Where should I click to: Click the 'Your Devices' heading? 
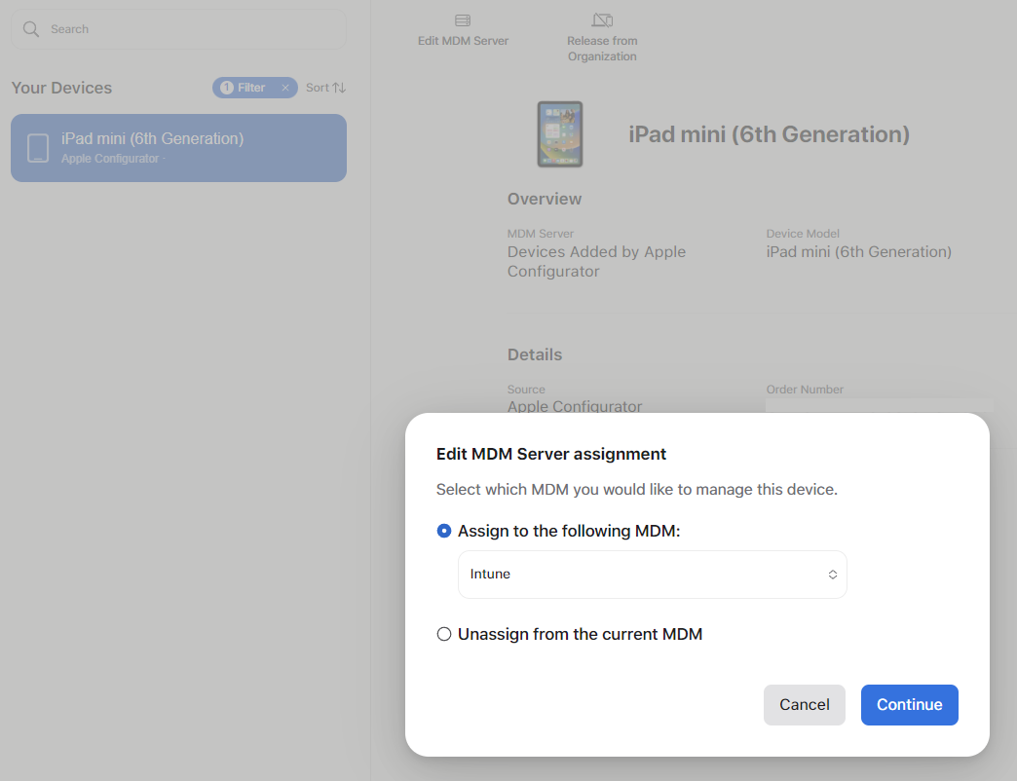pos(61,88)
